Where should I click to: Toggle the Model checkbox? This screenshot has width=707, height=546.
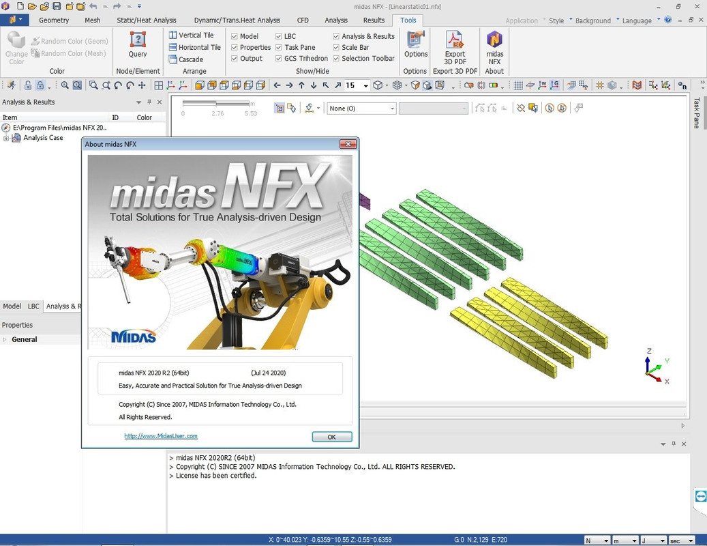pos(235,36)
